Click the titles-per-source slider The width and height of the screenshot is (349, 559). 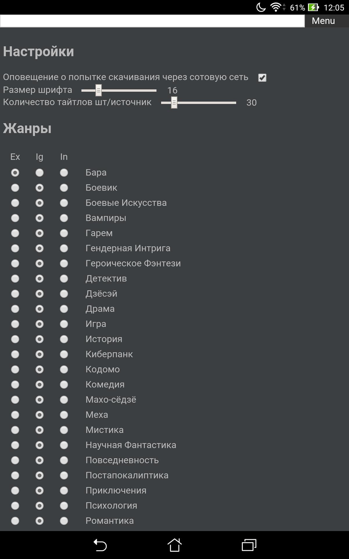click(x=198, y=103)
